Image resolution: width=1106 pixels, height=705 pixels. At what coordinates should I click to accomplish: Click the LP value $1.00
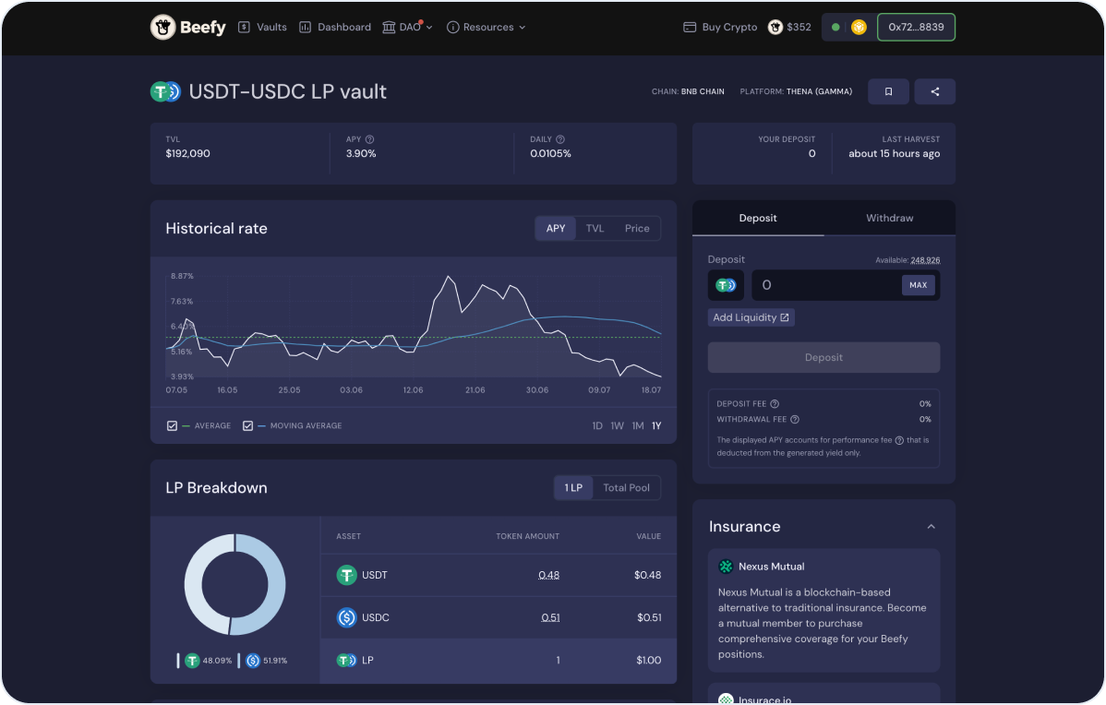(x=649, y=661)
